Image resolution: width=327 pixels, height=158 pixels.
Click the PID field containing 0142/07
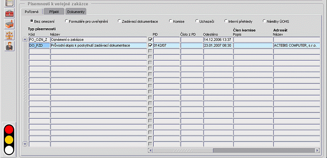(x=166, y=45)
